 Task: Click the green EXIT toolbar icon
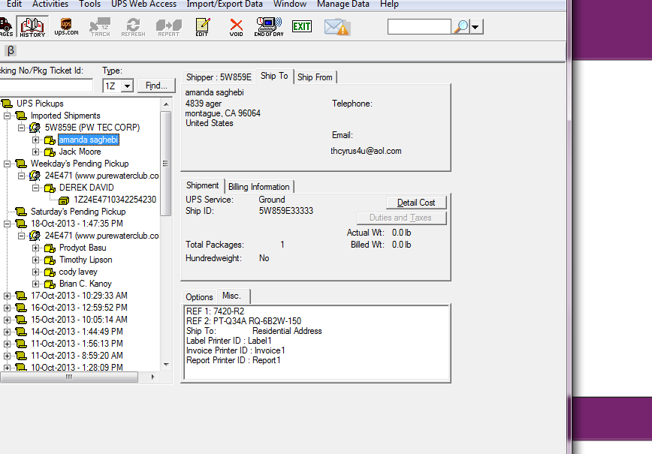(302, 26)
